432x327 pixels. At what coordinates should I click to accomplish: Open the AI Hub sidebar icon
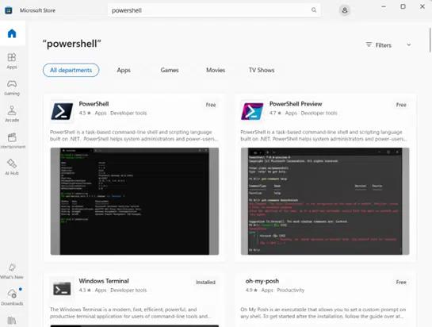(12, 167)
